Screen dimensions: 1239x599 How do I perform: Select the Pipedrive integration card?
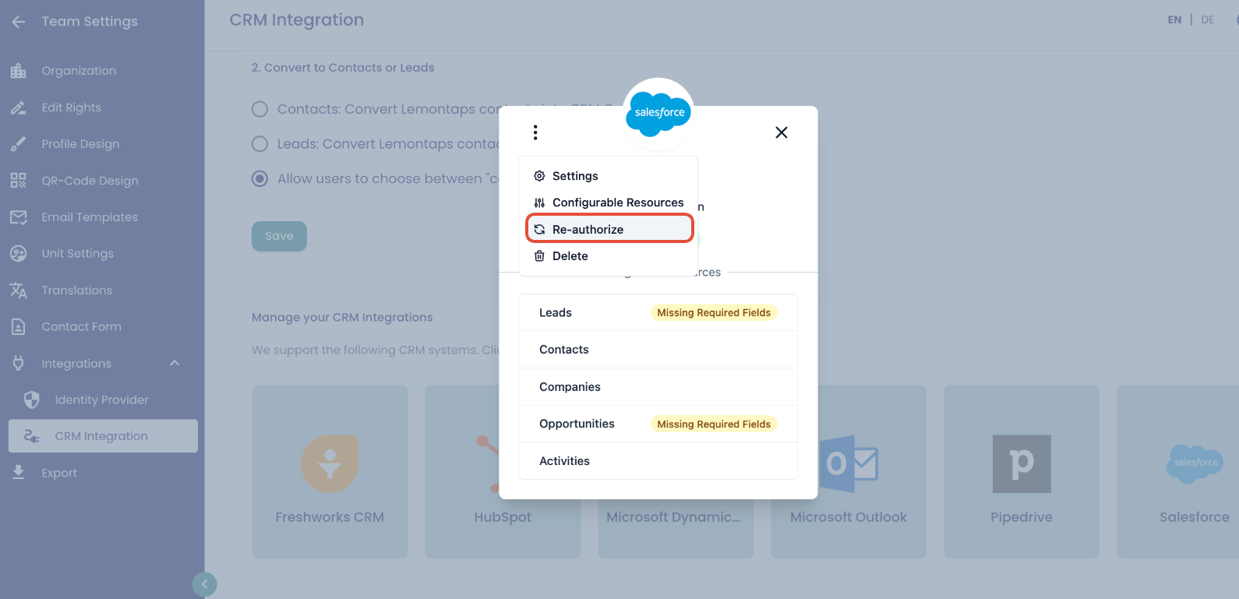click(1022, 472)
